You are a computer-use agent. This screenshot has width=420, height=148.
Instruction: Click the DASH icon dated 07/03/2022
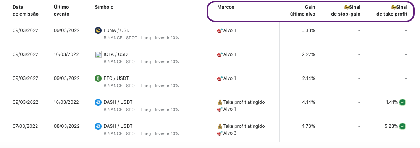(x=98, y=126)
